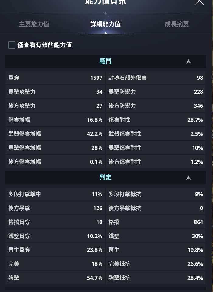Click the 多段打擊擊中 stat row
Viewport: 213px width, 292px height.
[x=55, y=194]
